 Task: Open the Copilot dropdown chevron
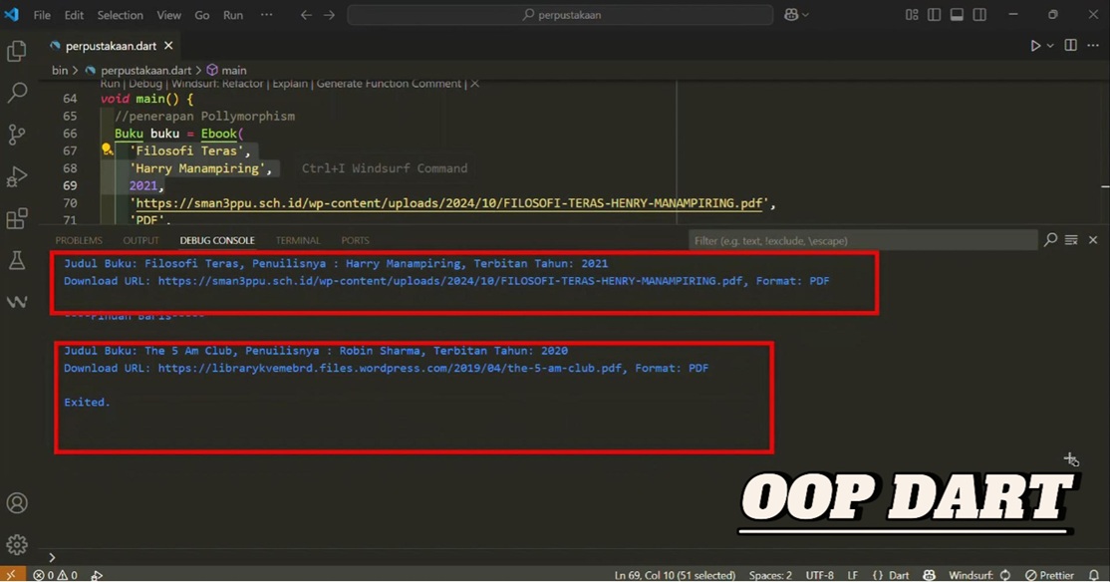(805, 15)
